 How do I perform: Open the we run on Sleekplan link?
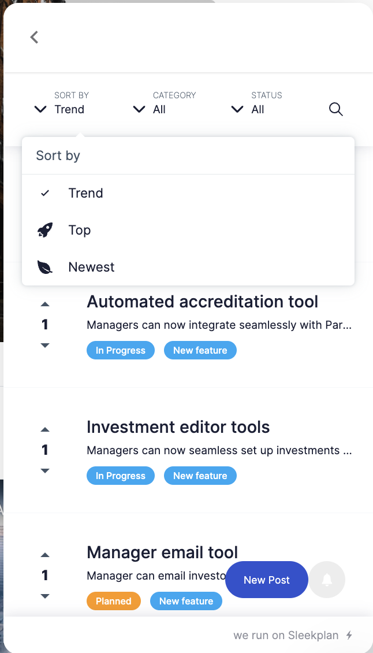(x=293, y=635)
